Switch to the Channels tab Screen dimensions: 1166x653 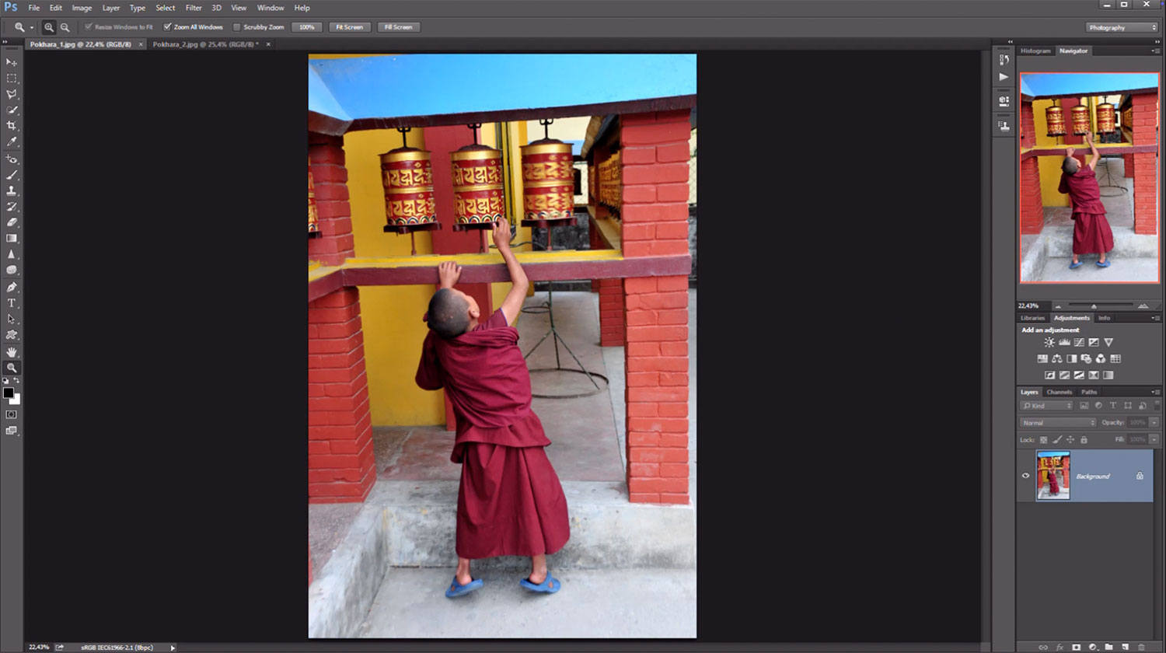point(1059,393)
